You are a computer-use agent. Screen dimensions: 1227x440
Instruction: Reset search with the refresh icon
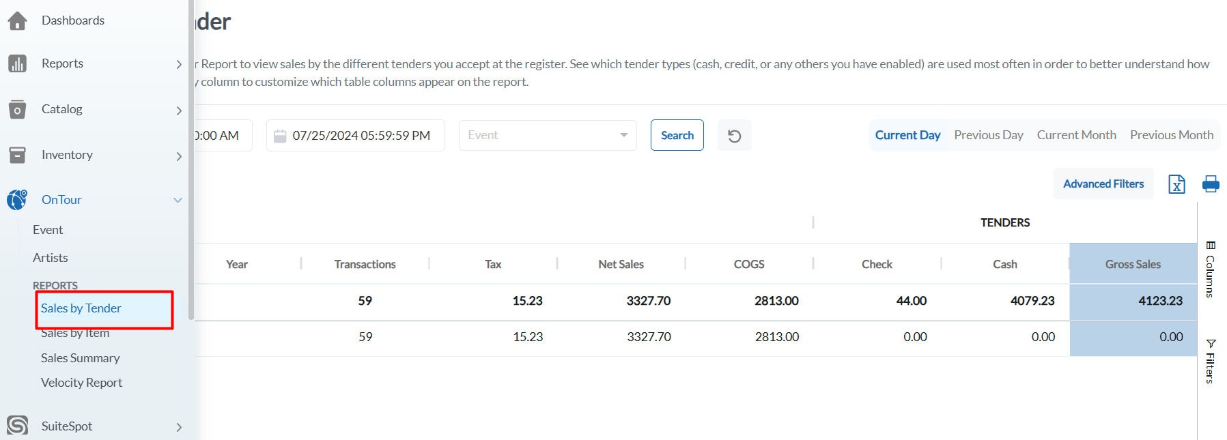pyautogui.click(x=735, y=135)
